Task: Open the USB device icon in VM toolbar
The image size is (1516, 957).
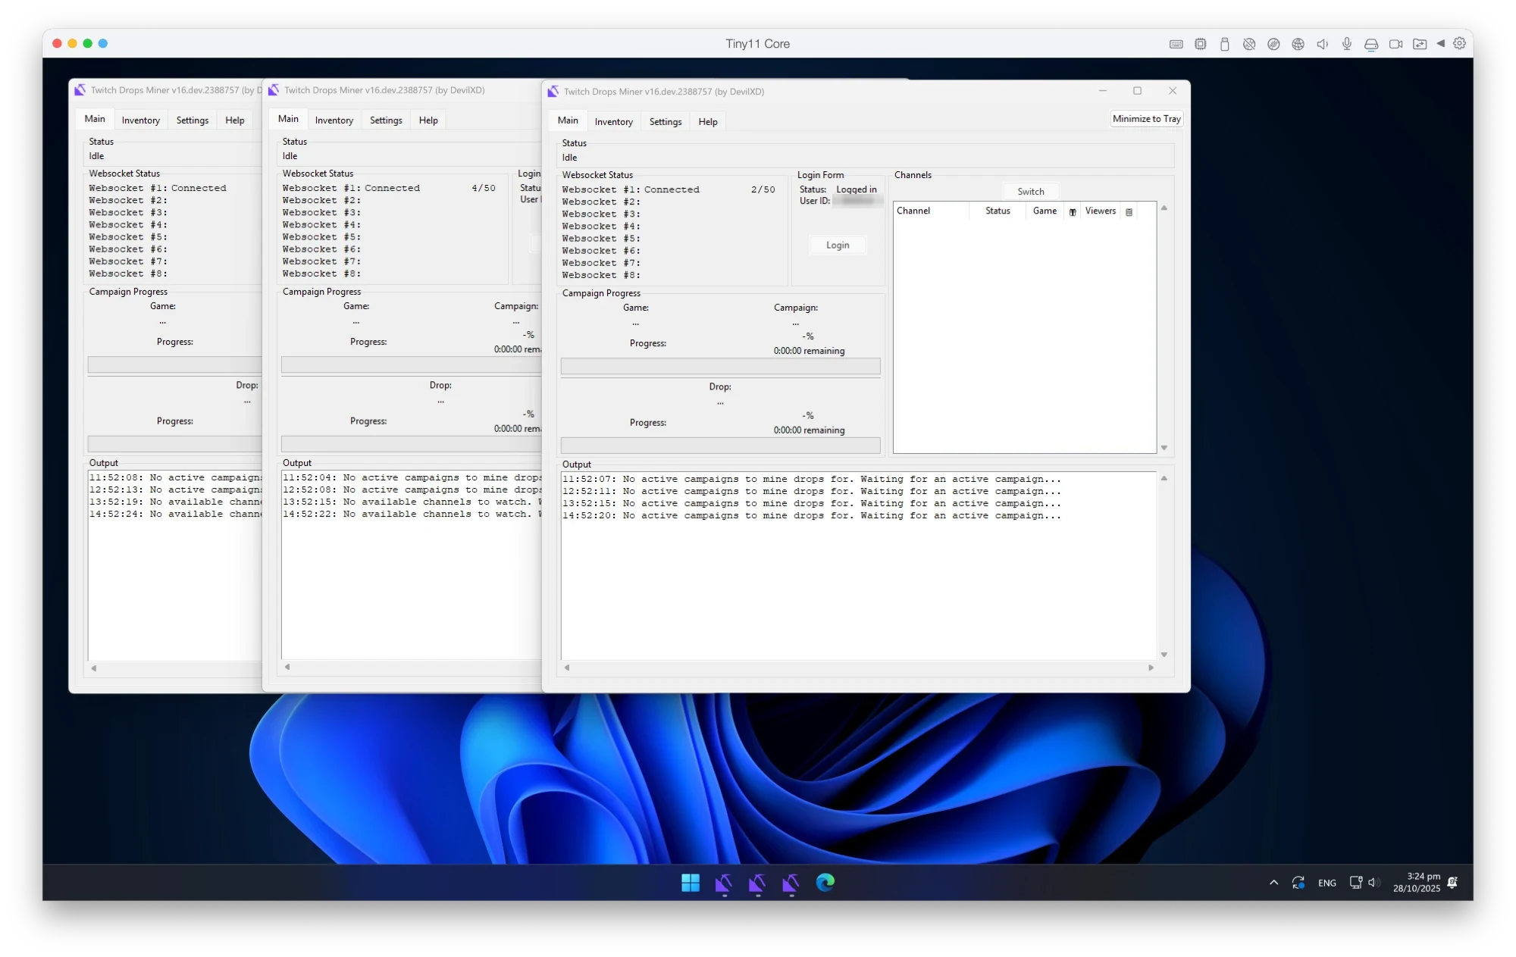Action: pos(1224,44)
